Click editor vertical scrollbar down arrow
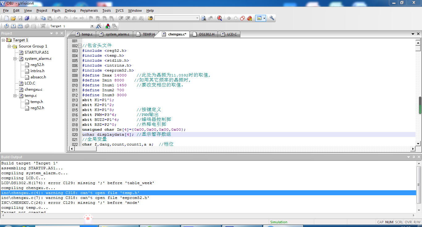The width and height of the screenshot is (422, 227). (x=418, y=144)
